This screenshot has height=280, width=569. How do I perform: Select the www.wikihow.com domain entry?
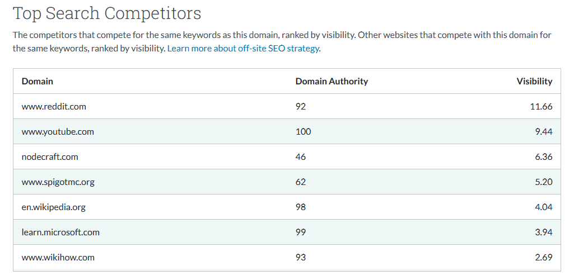click(x=58, y=258)
